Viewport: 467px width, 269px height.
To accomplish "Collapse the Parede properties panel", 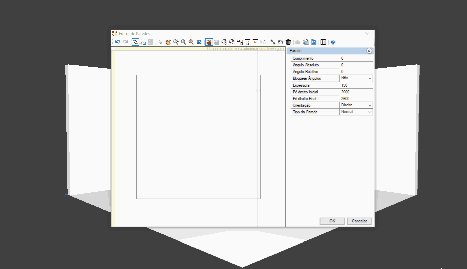I will [369, 51].
